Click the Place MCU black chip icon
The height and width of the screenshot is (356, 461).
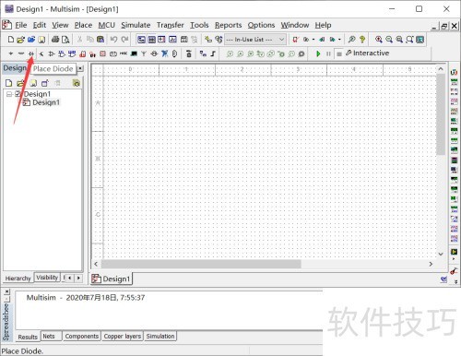click(134, 53)
